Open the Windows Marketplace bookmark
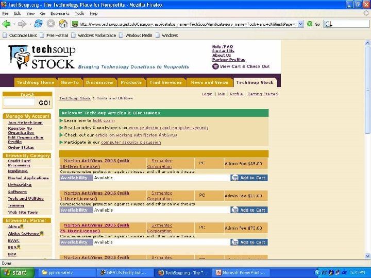This screenshot has width=371, height=278. (x=94, y=36)
